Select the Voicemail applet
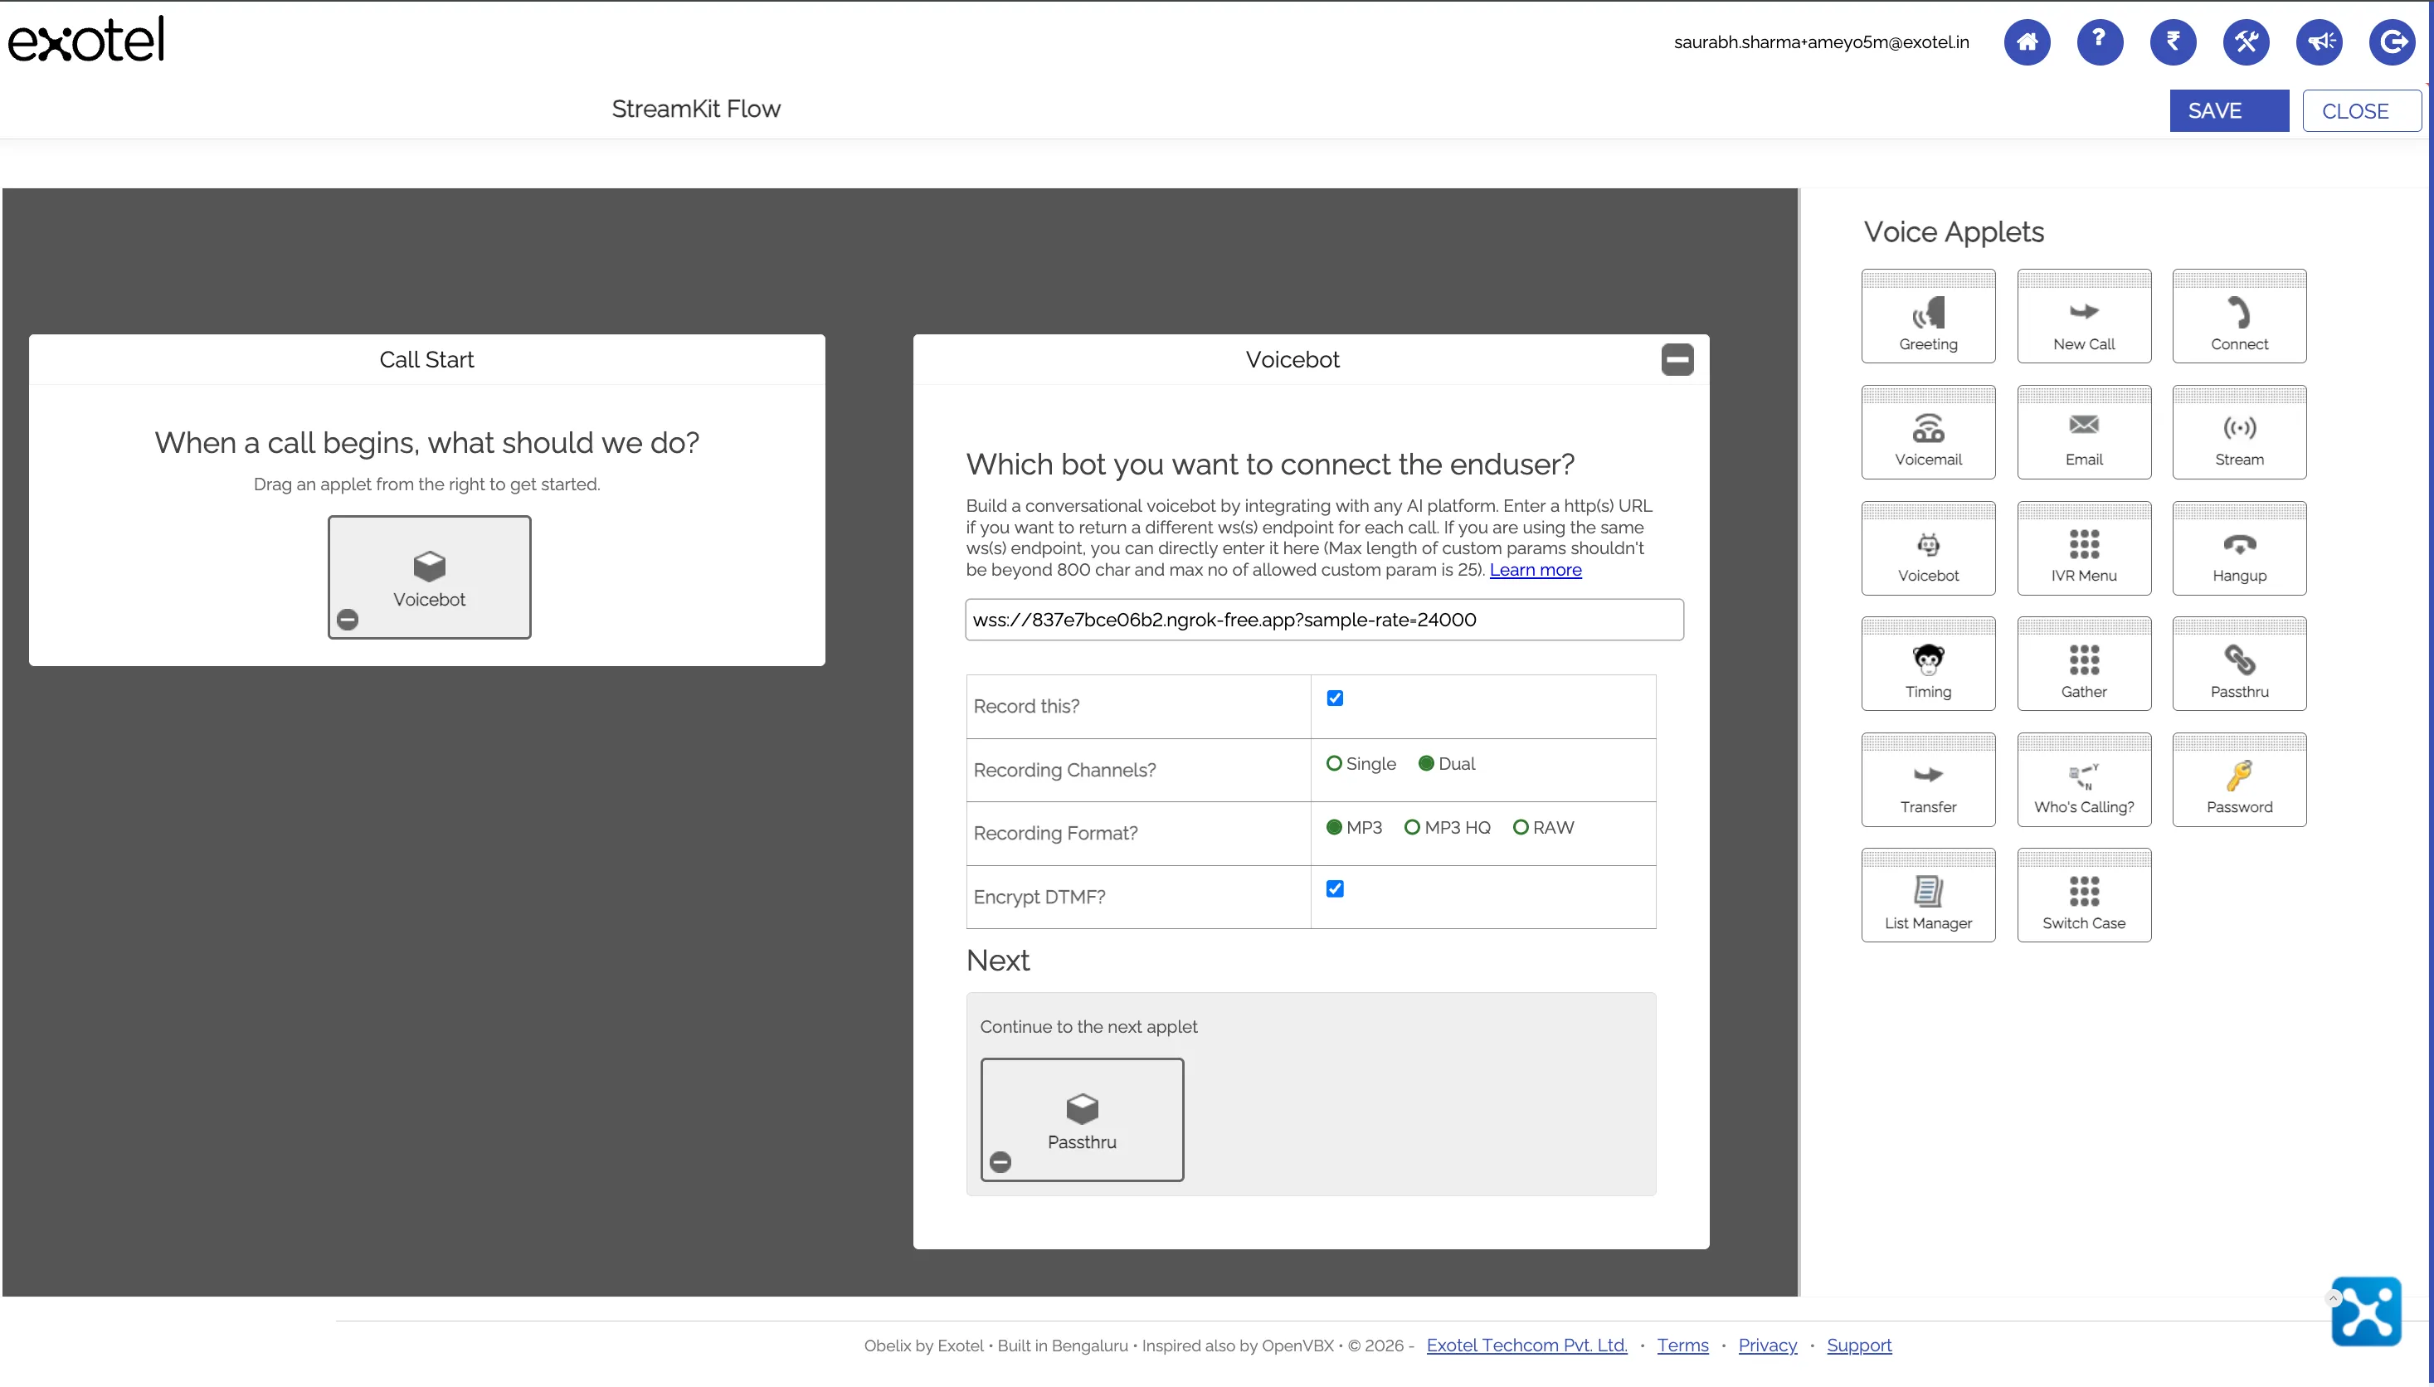 [1927, 432]
